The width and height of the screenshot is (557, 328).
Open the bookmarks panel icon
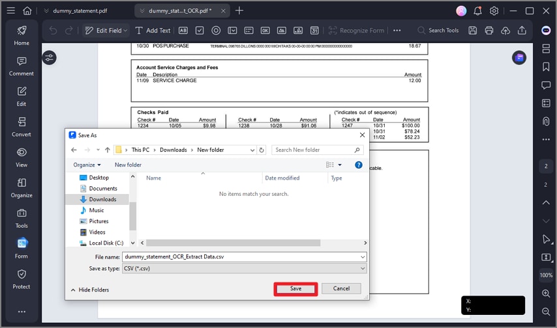(x=546, y=66)
